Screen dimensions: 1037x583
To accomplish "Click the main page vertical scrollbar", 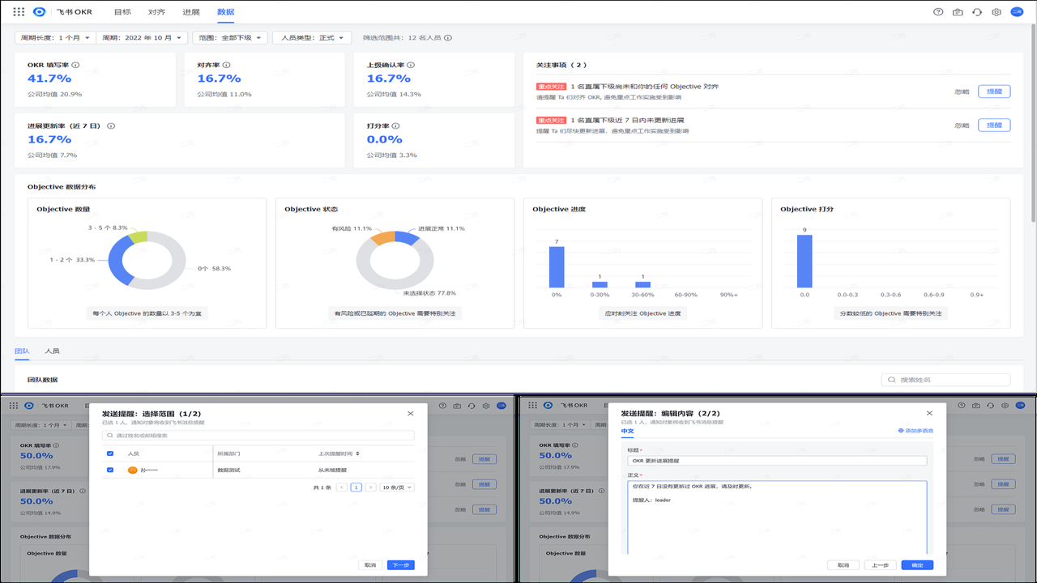I will (1033, 121).
